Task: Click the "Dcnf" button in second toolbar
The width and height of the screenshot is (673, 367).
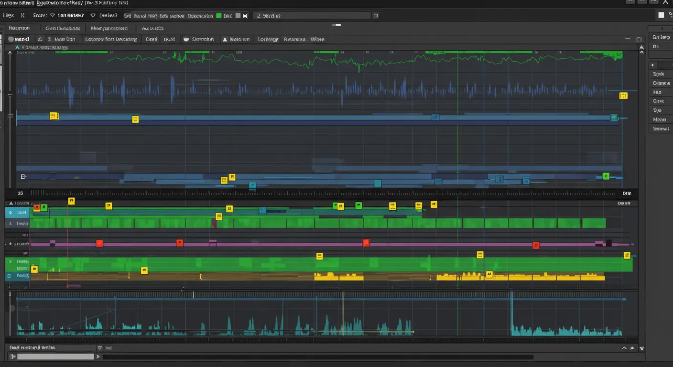Action: [152, 39]
